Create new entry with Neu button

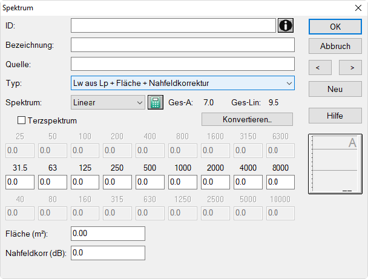coord(335,89)
